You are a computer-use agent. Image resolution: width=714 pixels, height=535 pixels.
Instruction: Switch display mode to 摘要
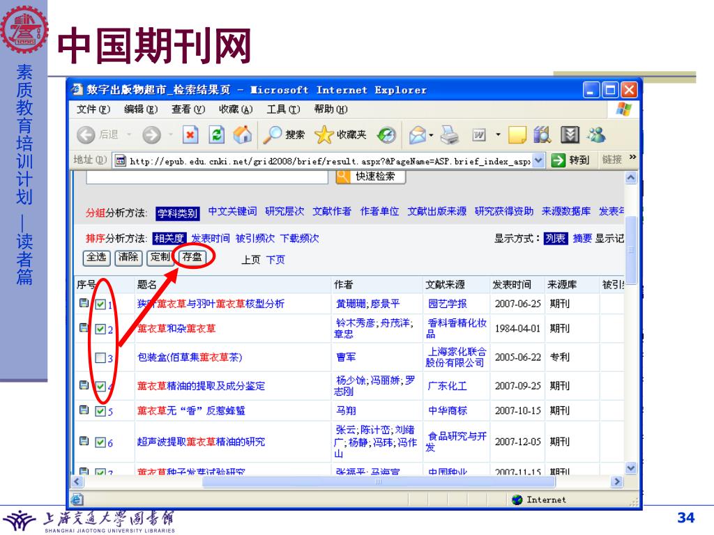coord(582,238)
